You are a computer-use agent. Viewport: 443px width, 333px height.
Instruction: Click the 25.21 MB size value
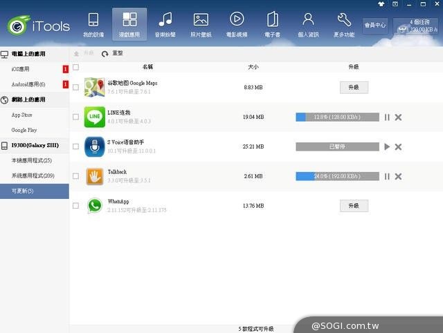click(x=253, y=146)
